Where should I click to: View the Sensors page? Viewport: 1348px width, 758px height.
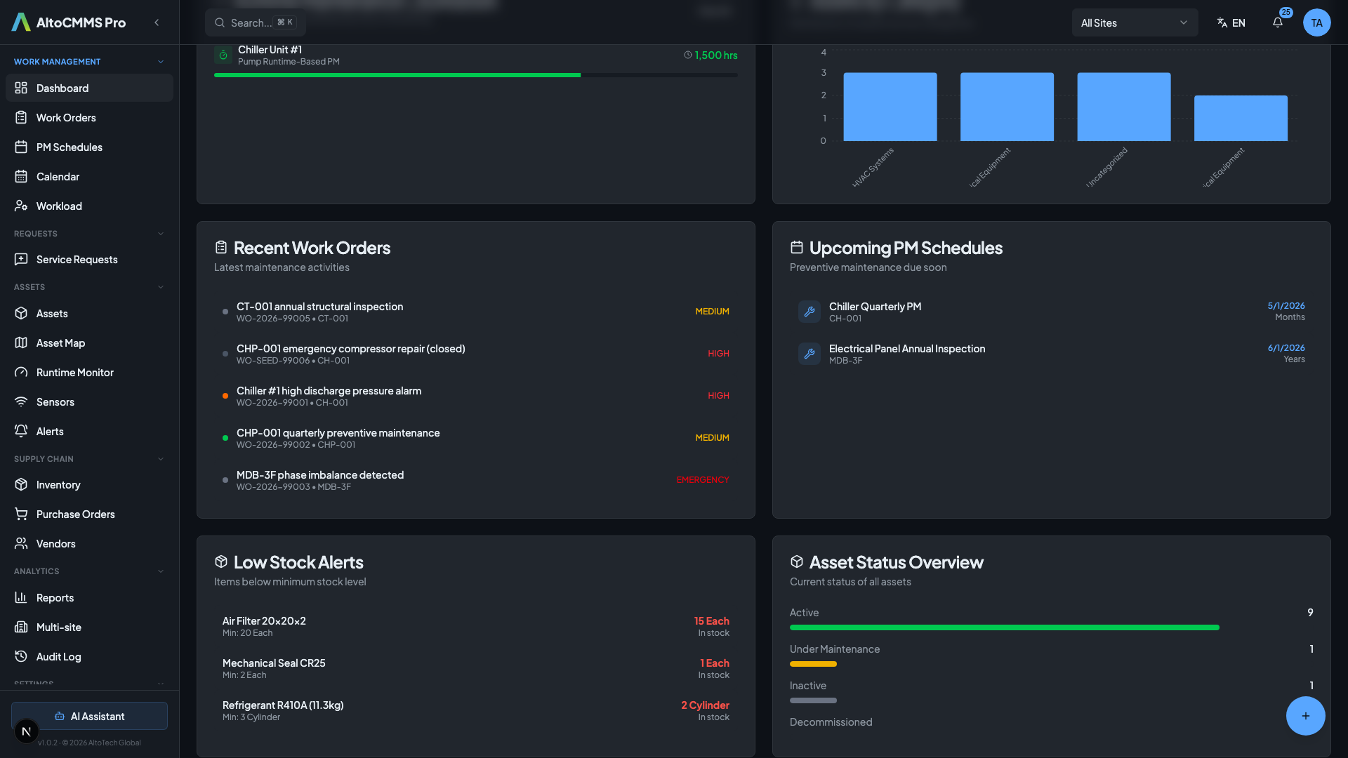pyautogui.click(x=55, y=401)
